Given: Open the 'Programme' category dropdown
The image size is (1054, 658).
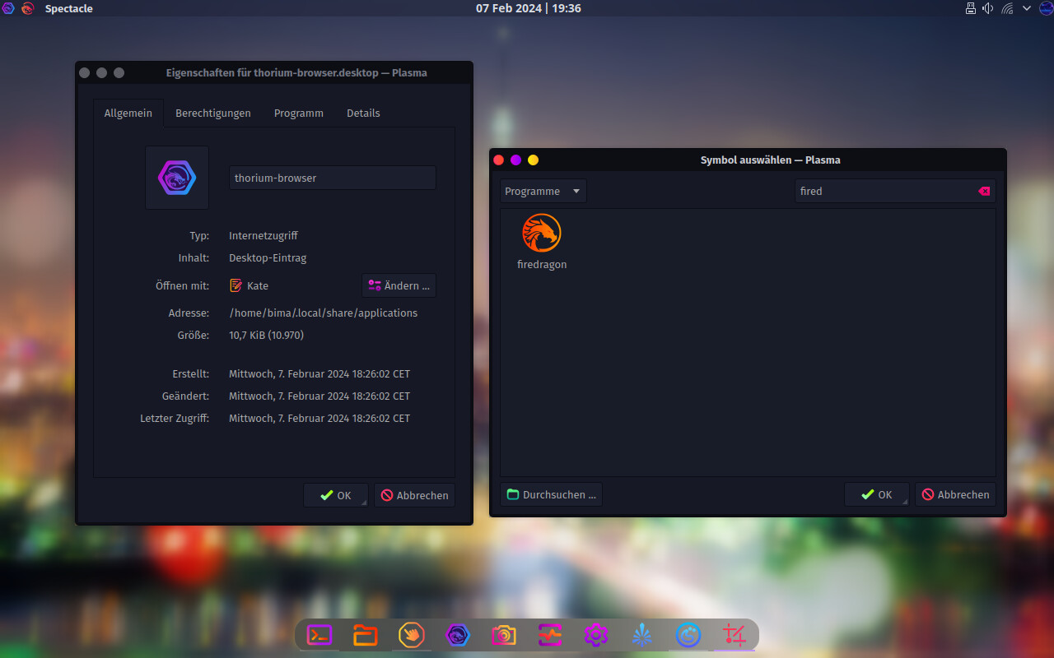Looking at the screenshot, I should tap(543, 191).
